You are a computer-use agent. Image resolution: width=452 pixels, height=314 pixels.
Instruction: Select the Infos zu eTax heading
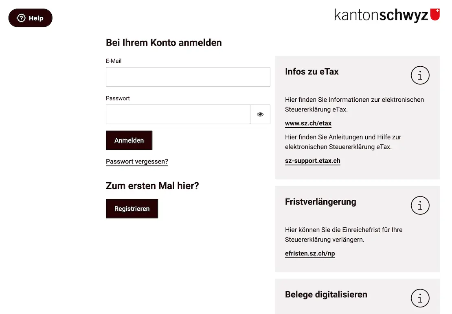[312, 72]
